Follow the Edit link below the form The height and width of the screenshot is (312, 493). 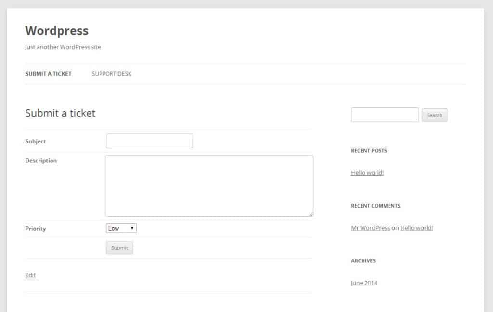click(x=30, y=275)
